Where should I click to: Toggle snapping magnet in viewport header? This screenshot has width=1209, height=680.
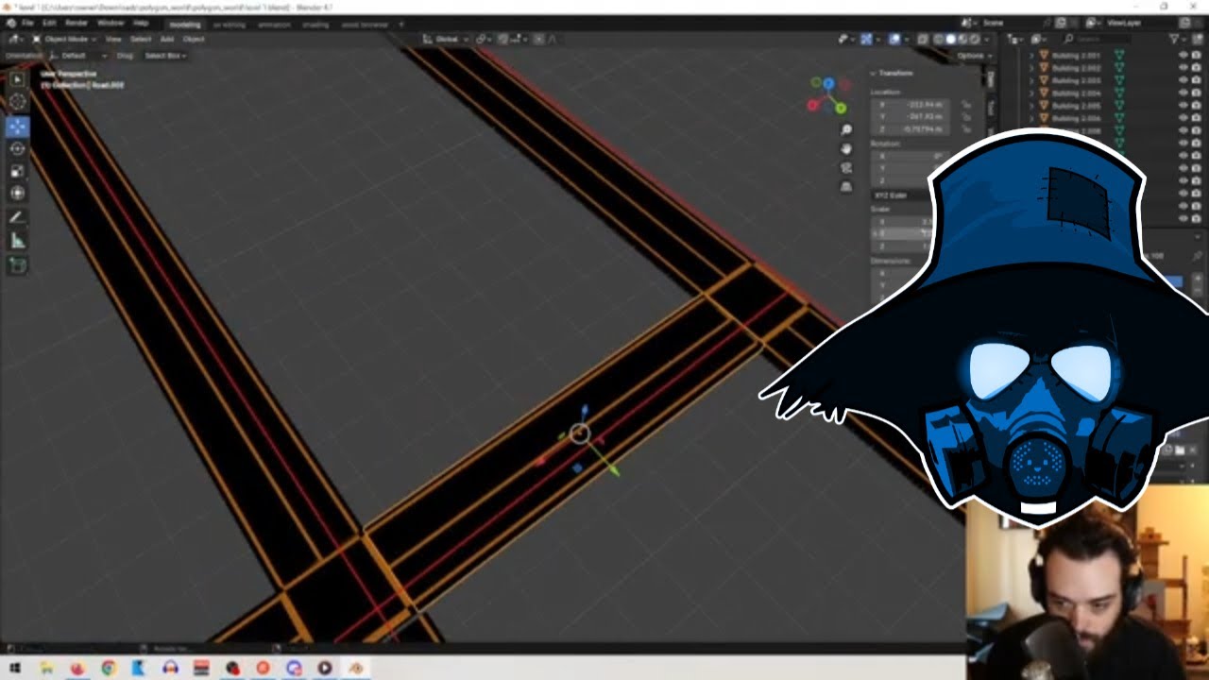[x=504, y=40]
